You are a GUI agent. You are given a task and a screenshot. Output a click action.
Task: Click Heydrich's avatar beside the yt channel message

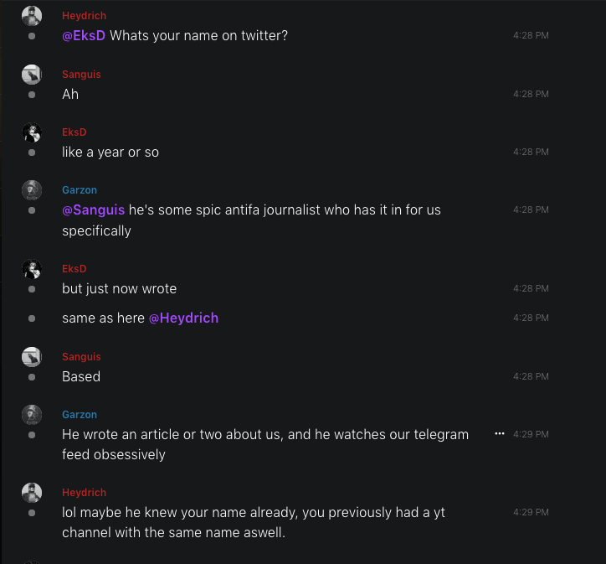pos(32,493)
